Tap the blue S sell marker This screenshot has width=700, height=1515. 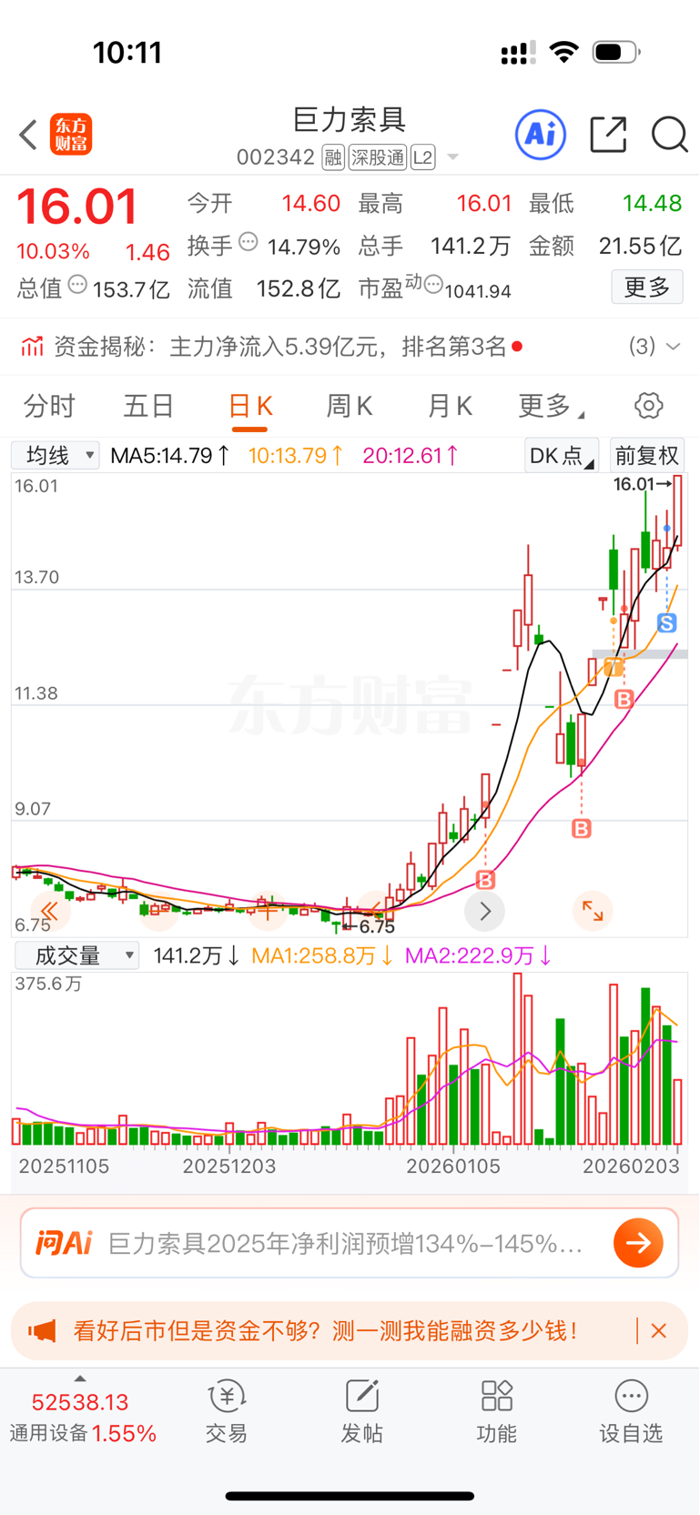pyautogui.click(x=667, y=623)
